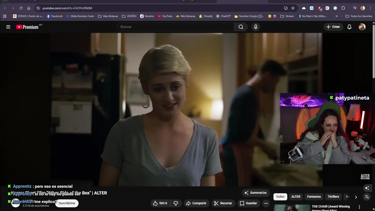The width and height of the screenshot is (375, 211).
Task: Open the Number Emojis bookmark folder
Action: (x=249, y=16)
